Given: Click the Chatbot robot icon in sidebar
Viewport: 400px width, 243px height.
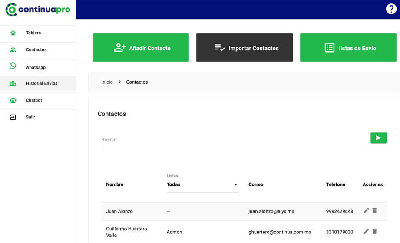Looking at the screenshot, I should (13, 100).
